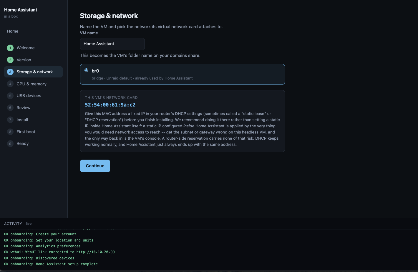Click log line Analytics preferences
Image resolution: width=418 pixels, height=272 pixels.
click(42, 246)
